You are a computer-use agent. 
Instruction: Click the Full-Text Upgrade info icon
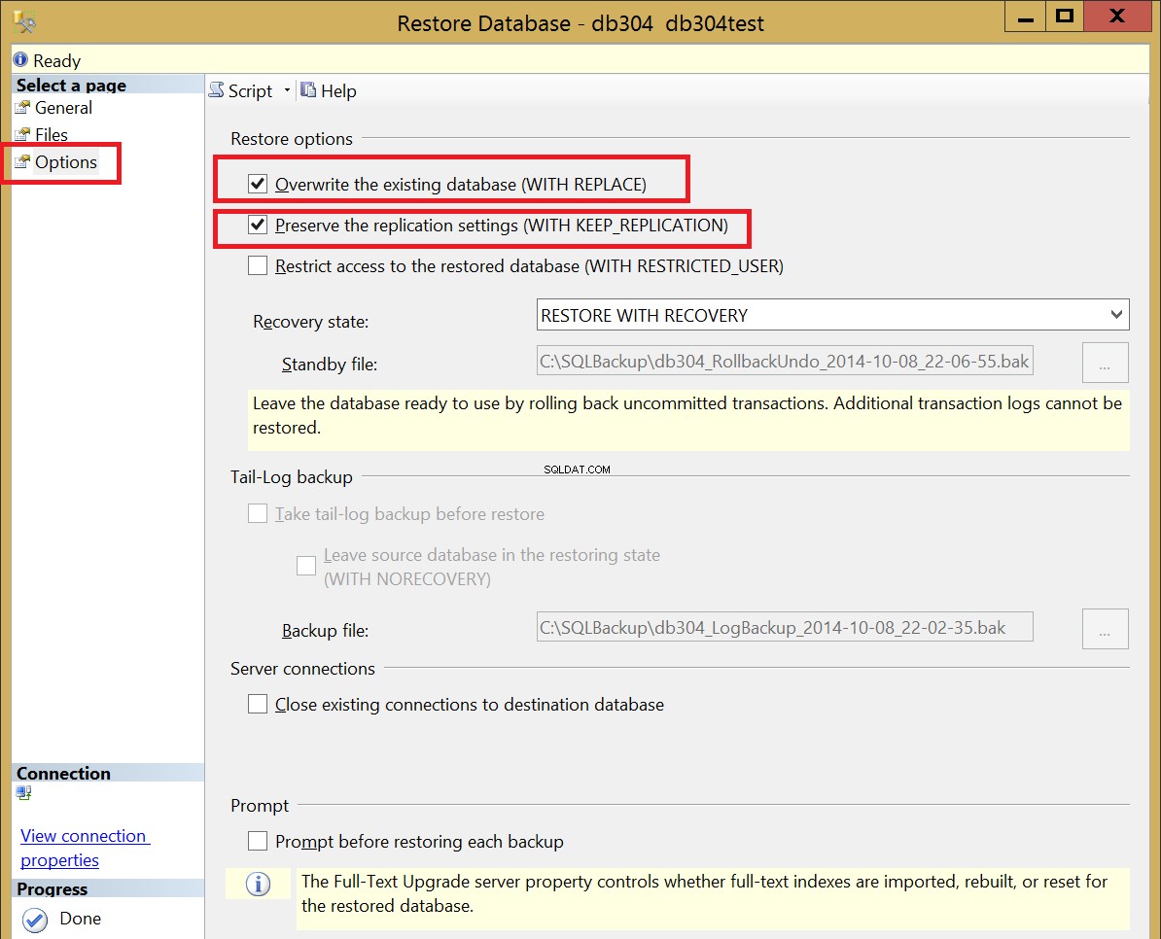pos(258,884)
